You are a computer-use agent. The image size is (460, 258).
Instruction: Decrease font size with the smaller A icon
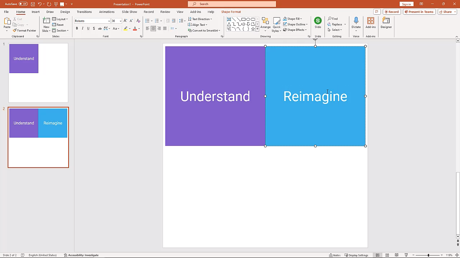pos(131,21)
